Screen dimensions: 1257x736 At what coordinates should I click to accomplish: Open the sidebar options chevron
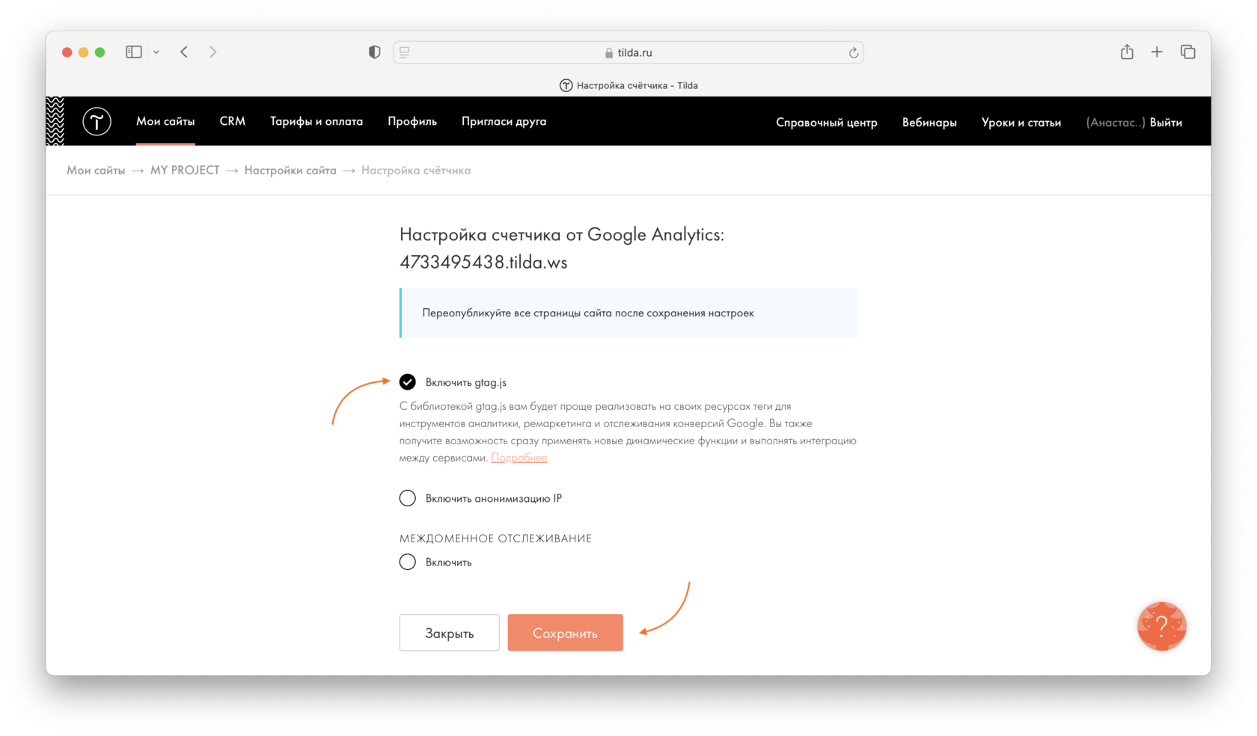click(x=156, y=52)
